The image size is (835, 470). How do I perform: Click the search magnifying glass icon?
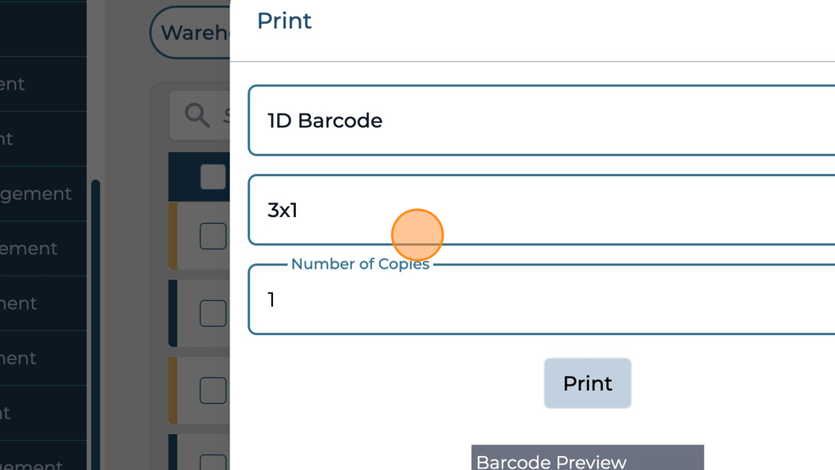point(197,115)
